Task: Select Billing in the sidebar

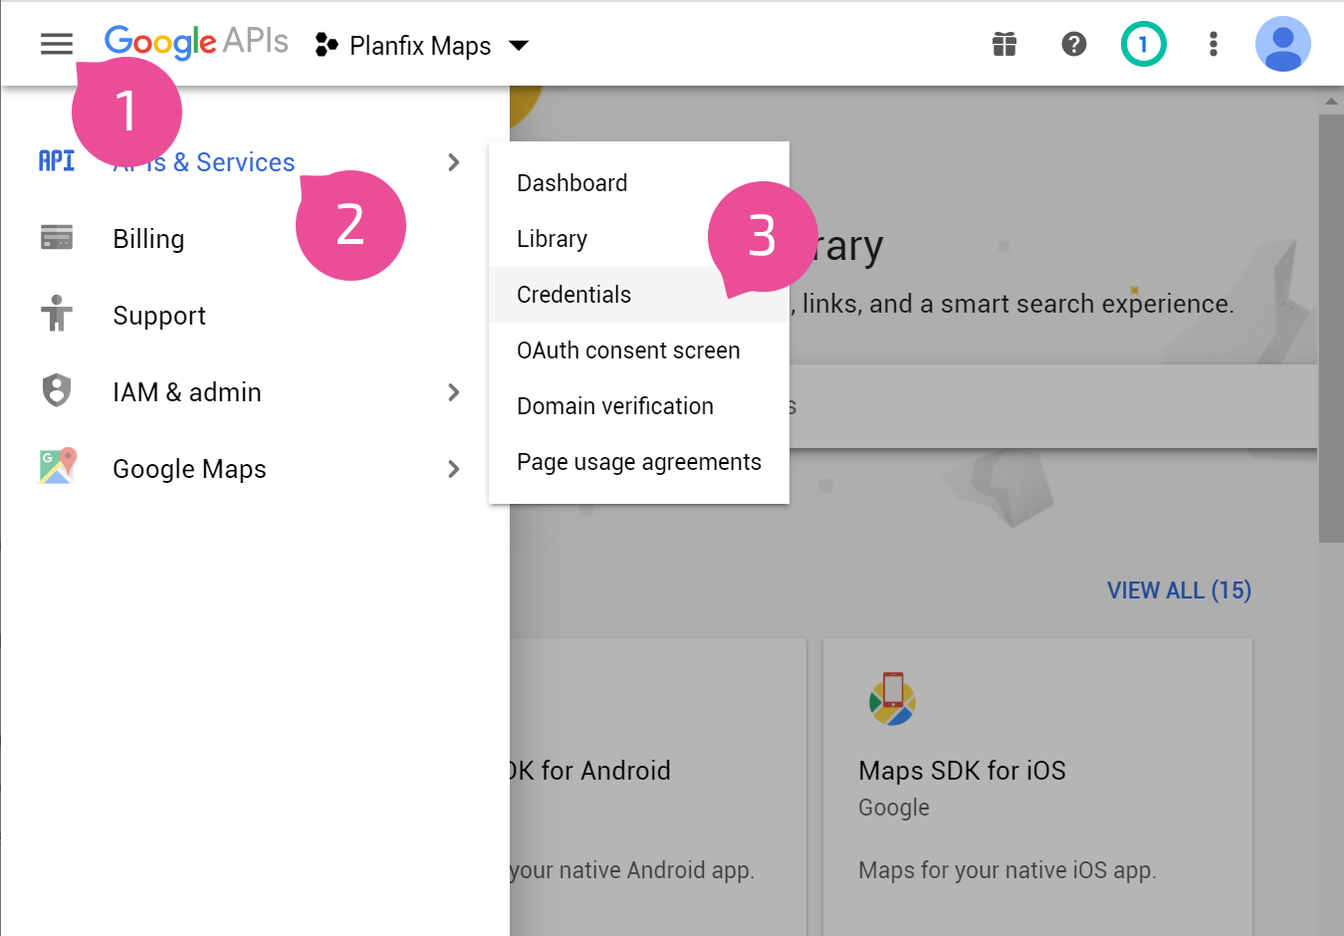Action: tap(148, 239)
